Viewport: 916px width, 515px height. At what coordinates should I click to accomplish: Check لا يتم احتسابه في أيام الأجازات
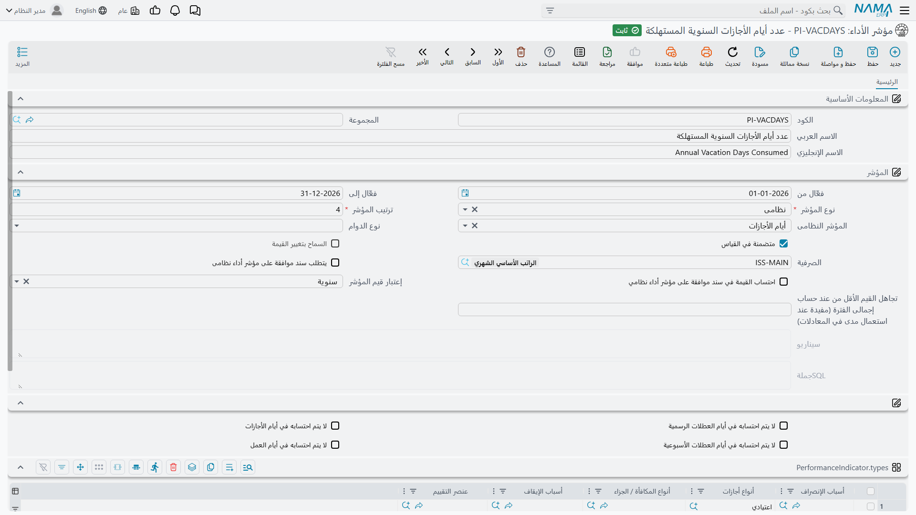pyautogui.click(x=335, y=426)
